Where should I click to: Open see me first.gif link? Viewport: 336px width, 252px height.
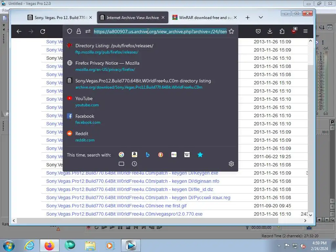click(x=116, y=206)
